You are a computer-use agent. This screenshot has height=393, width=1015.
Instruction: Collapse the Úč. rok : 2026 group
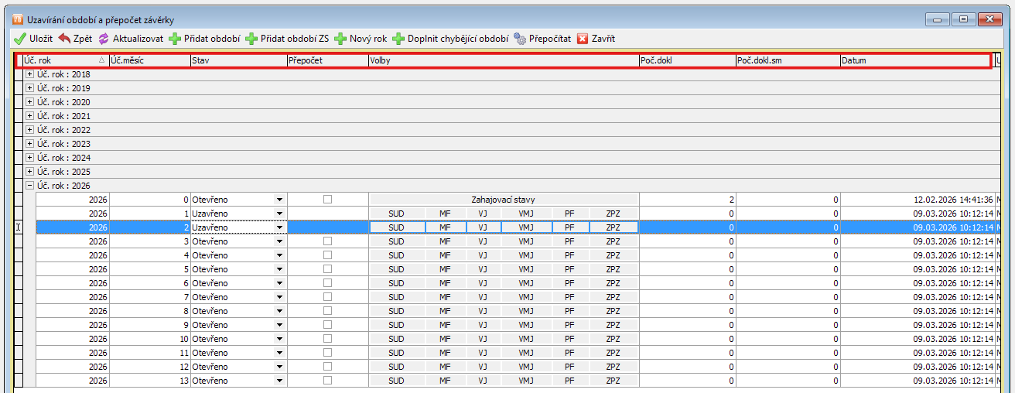(29, 186)
